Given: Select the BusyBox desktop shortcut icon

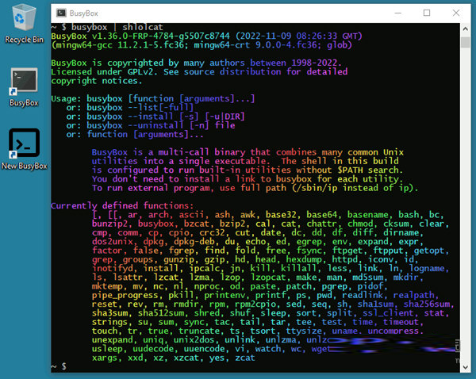Looking at the screenshot, I should coord(24,81).
